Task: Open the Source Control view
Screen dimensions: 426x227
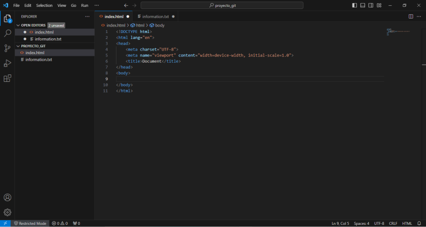Action: [x=7, y=48]
